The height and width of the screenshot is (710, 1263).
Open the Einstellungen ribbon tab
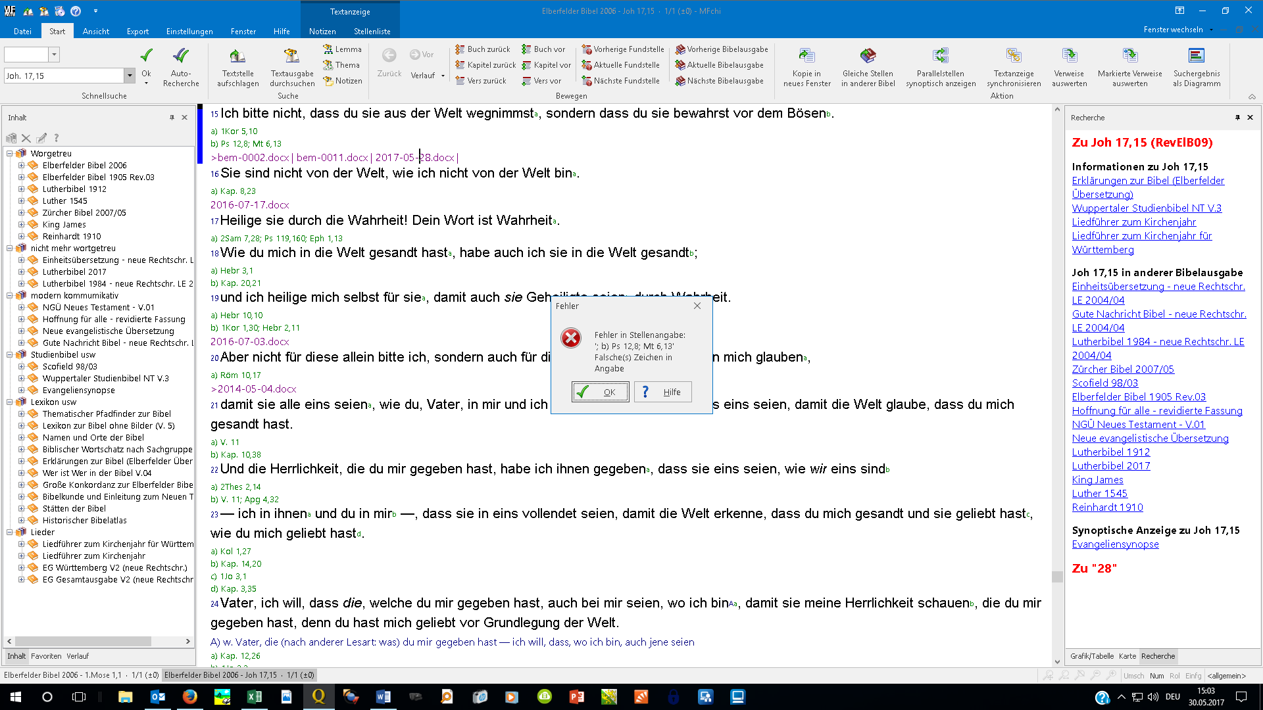coord(189,32)
